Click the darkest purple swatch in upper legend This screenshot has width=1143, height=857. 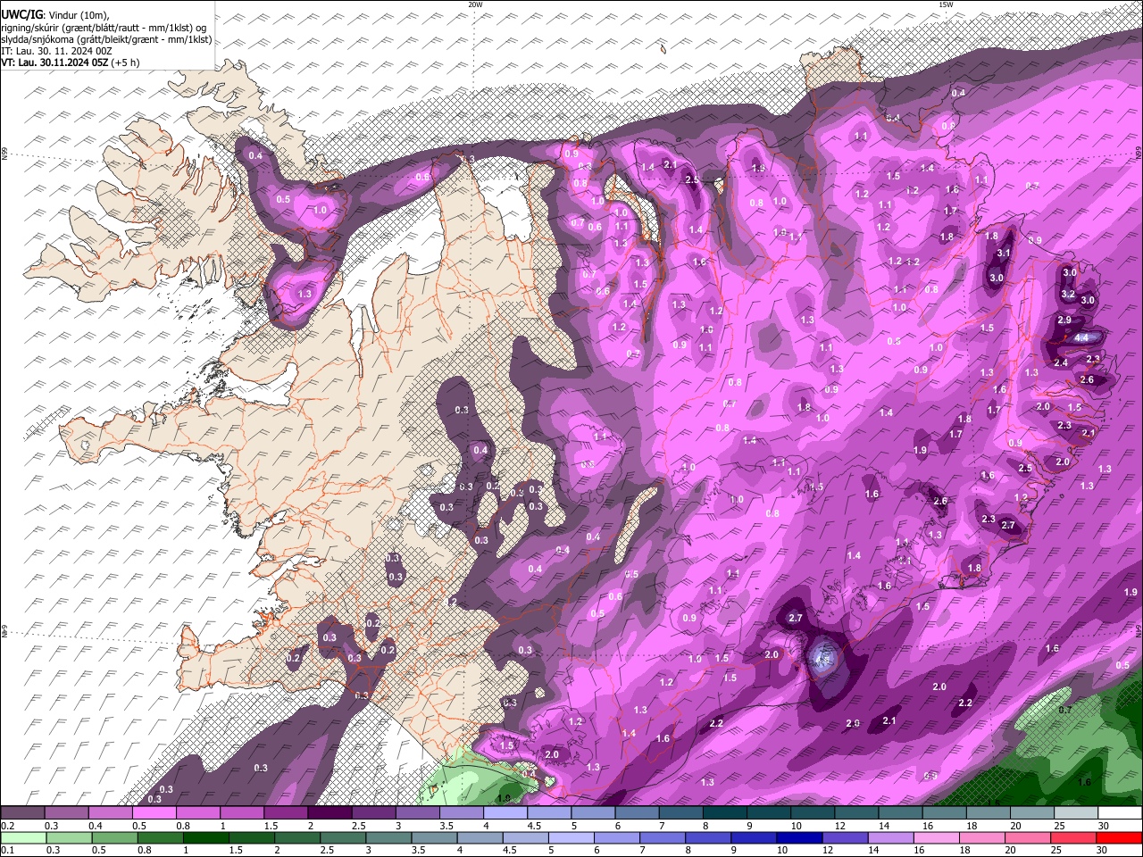[x=330, y=813]
